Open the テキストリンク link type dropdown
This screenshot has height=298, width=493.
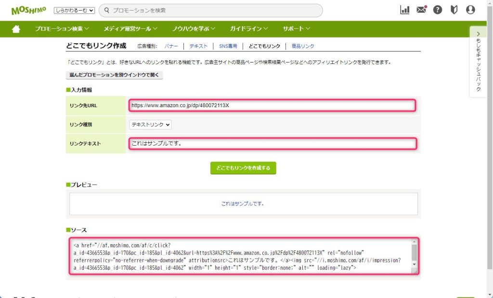pos(150,124)
